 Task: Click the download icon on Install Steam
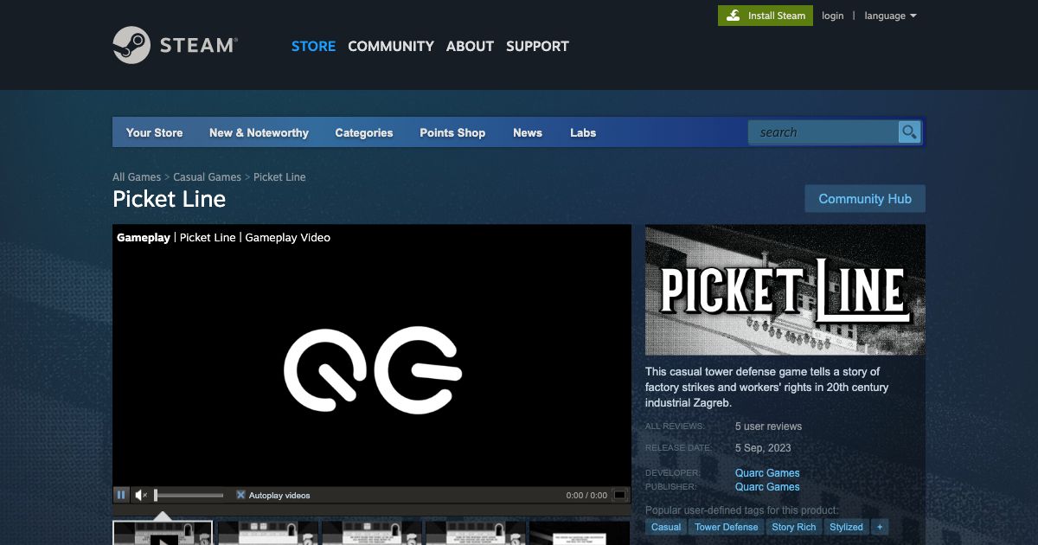point(734,15)
